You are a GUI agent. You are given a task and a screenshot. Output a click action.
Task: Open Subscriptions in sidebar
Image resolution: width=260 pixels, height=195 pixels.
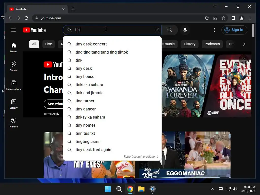coord(14,85)
